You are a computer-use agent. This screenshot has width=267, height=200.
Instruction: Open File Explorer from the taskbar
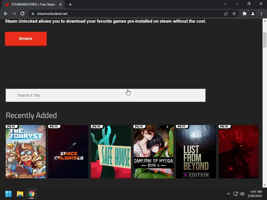tap(20, 194)
